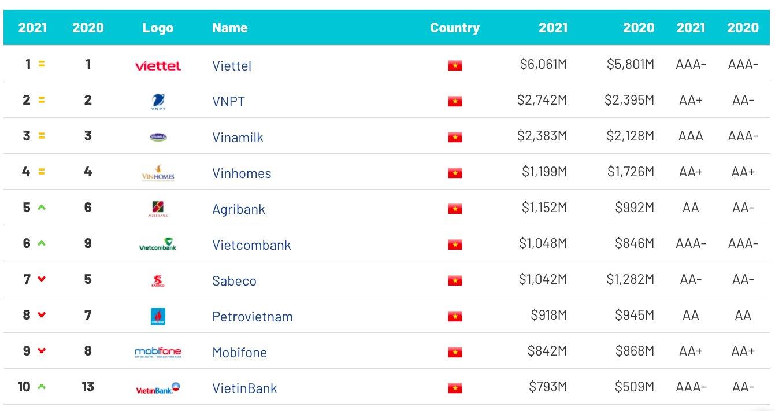Click the Vinhomes logo image

(158, 173)
